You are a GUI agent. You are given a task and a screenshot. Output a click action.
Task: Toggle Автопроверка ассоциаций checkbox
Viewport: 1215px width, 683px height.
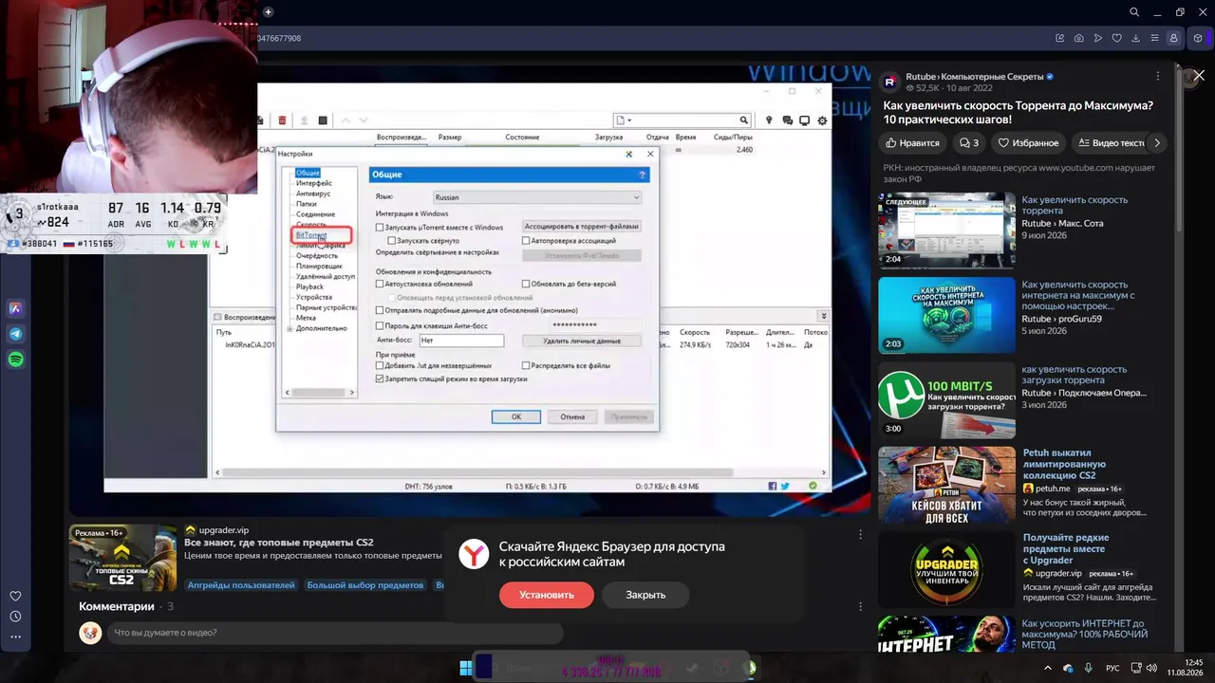coord(526,241)
